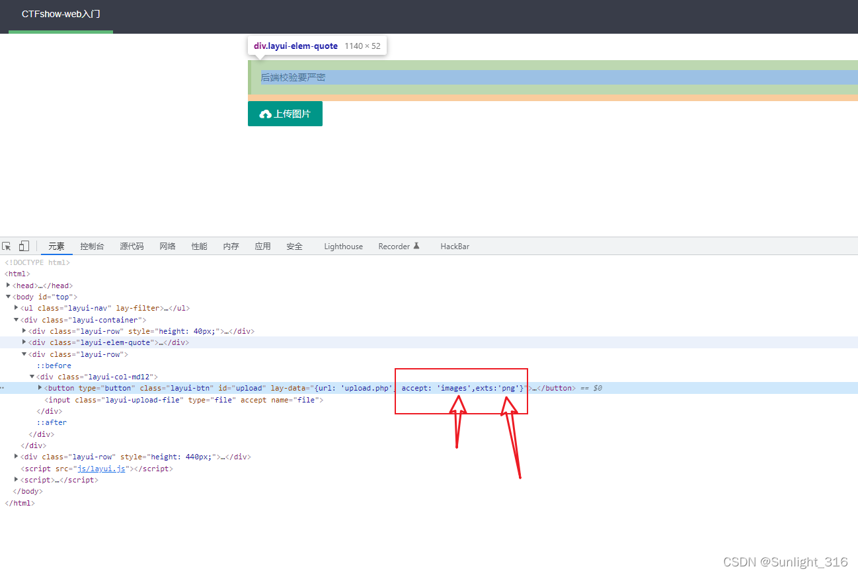Open the 内存 tab
The height and width of the screenshot is (575, 858).
[231, 246]
